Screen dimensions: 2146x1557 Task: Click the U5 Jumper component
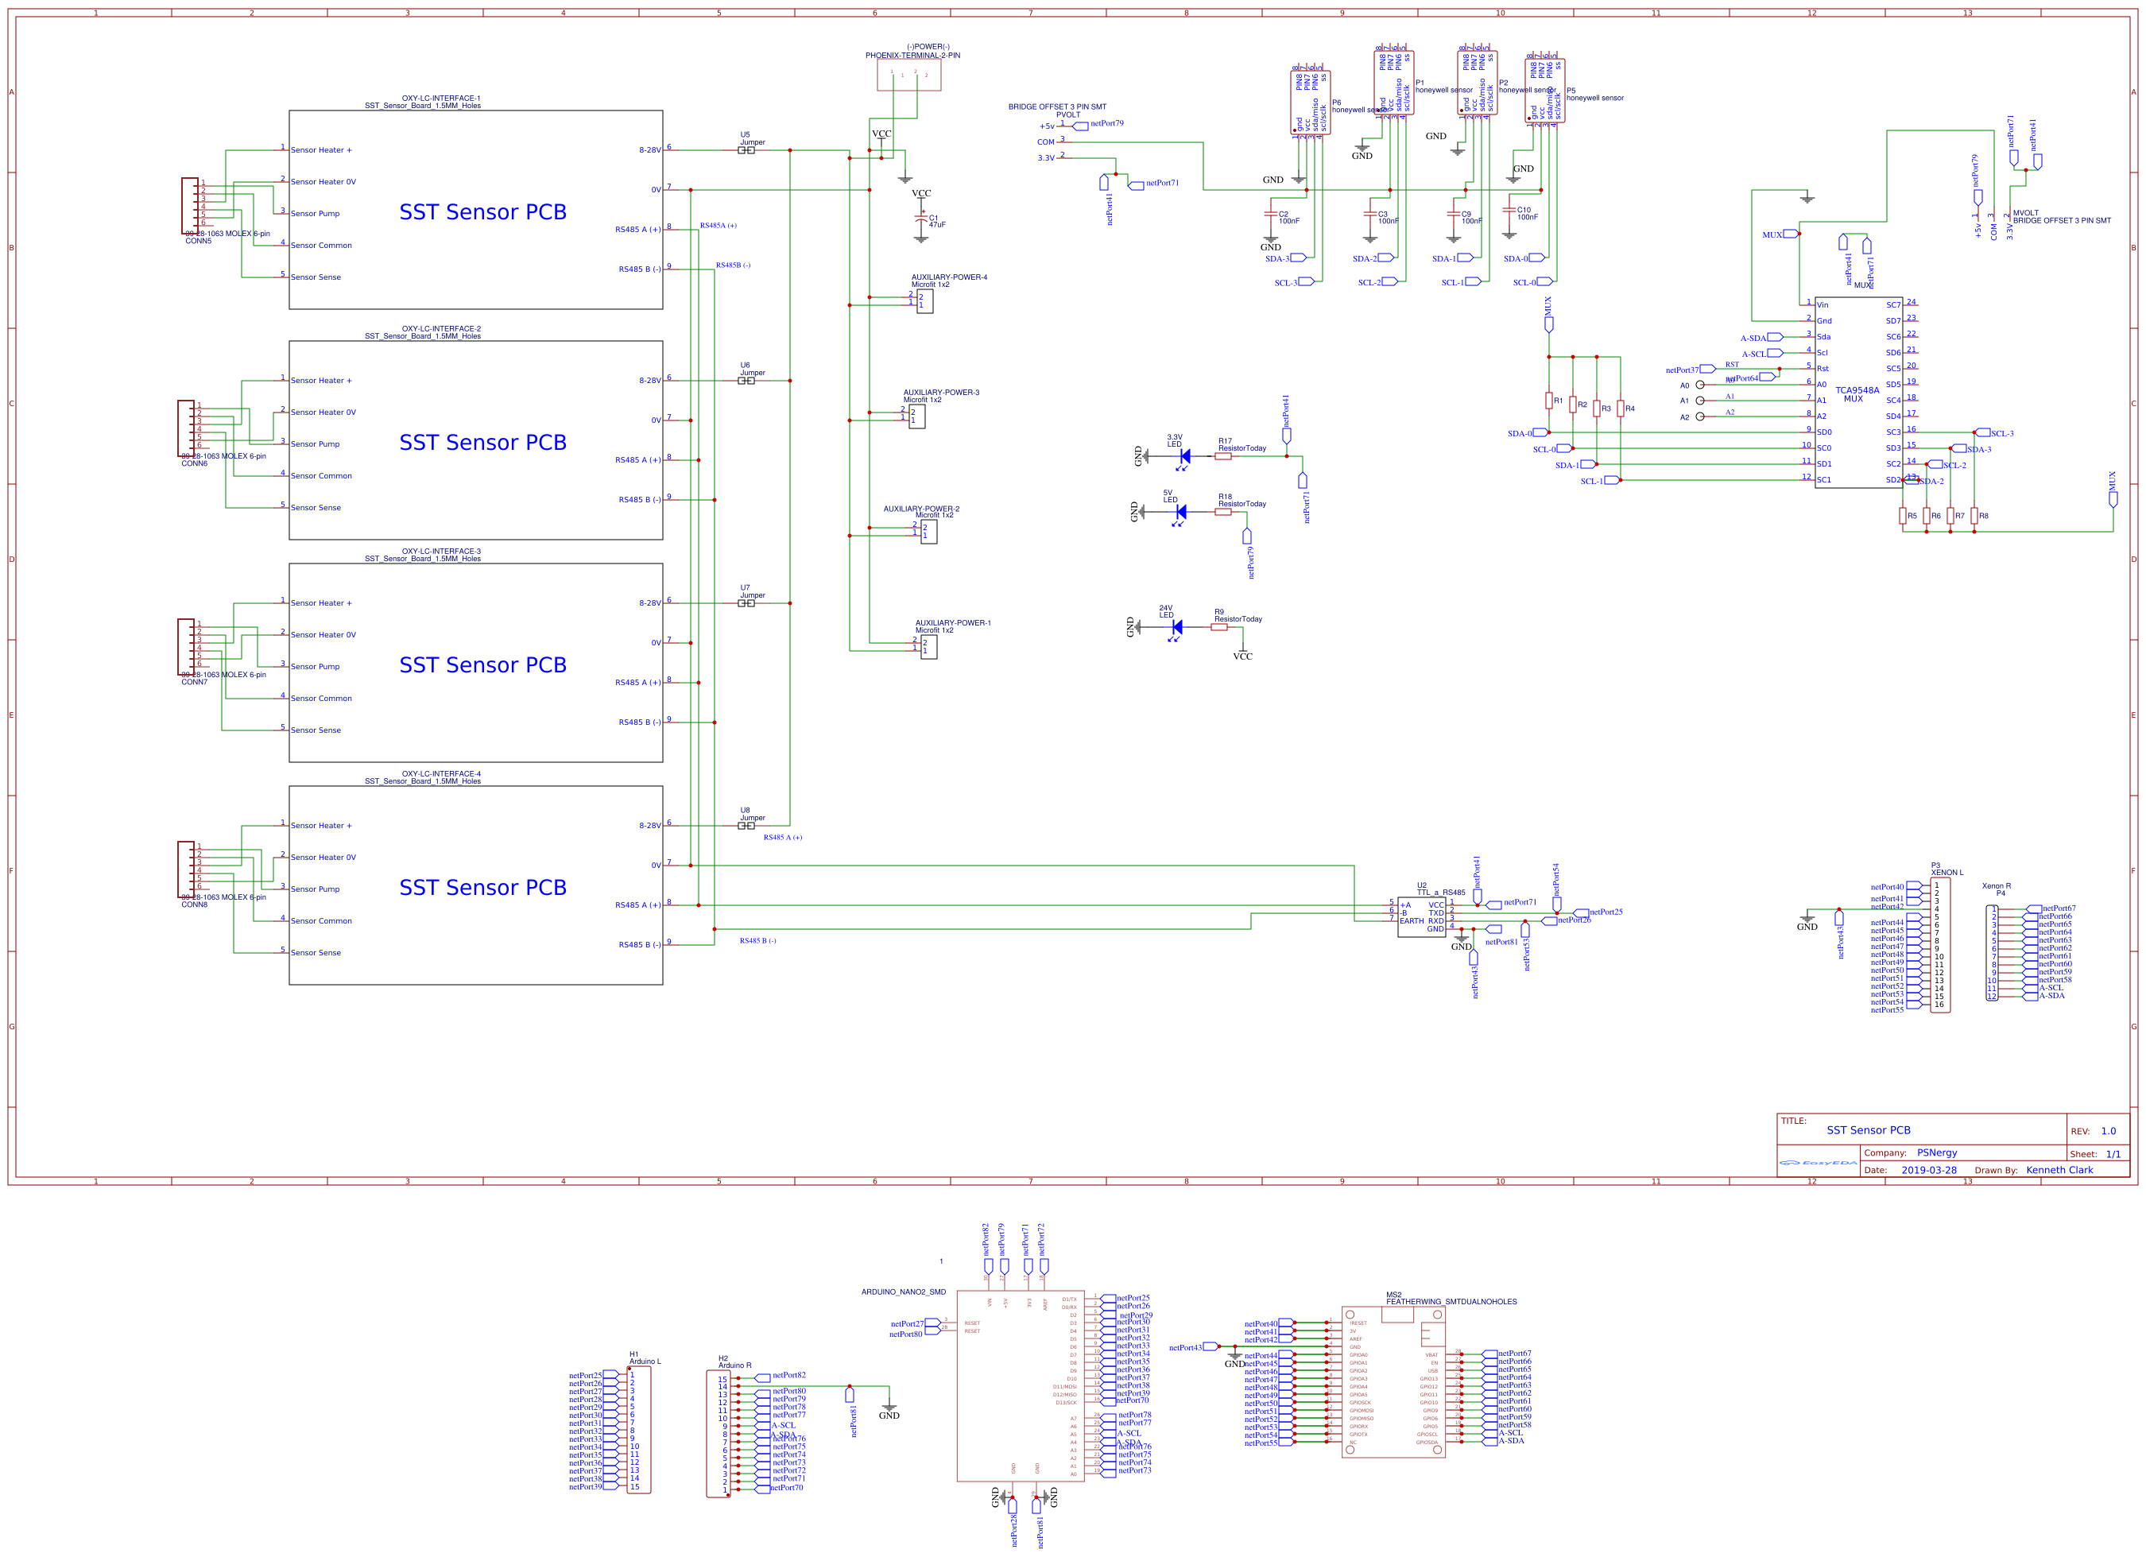point(746,150)
